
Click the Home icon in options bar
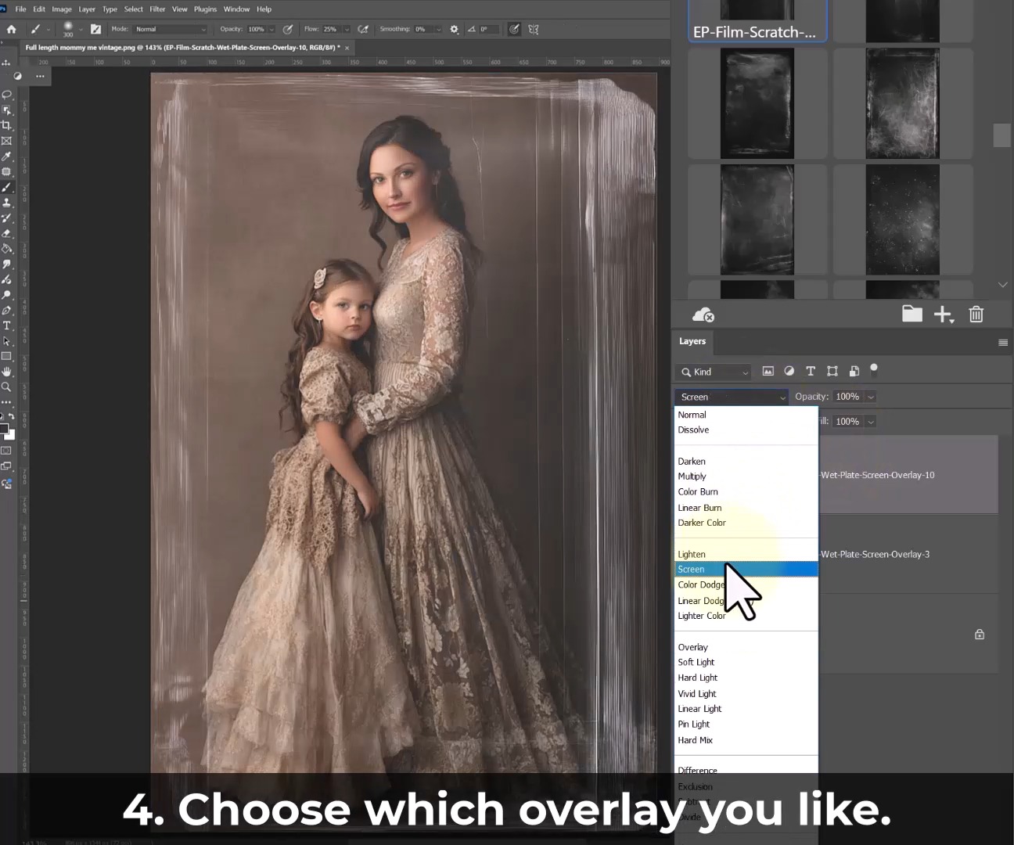11,29
